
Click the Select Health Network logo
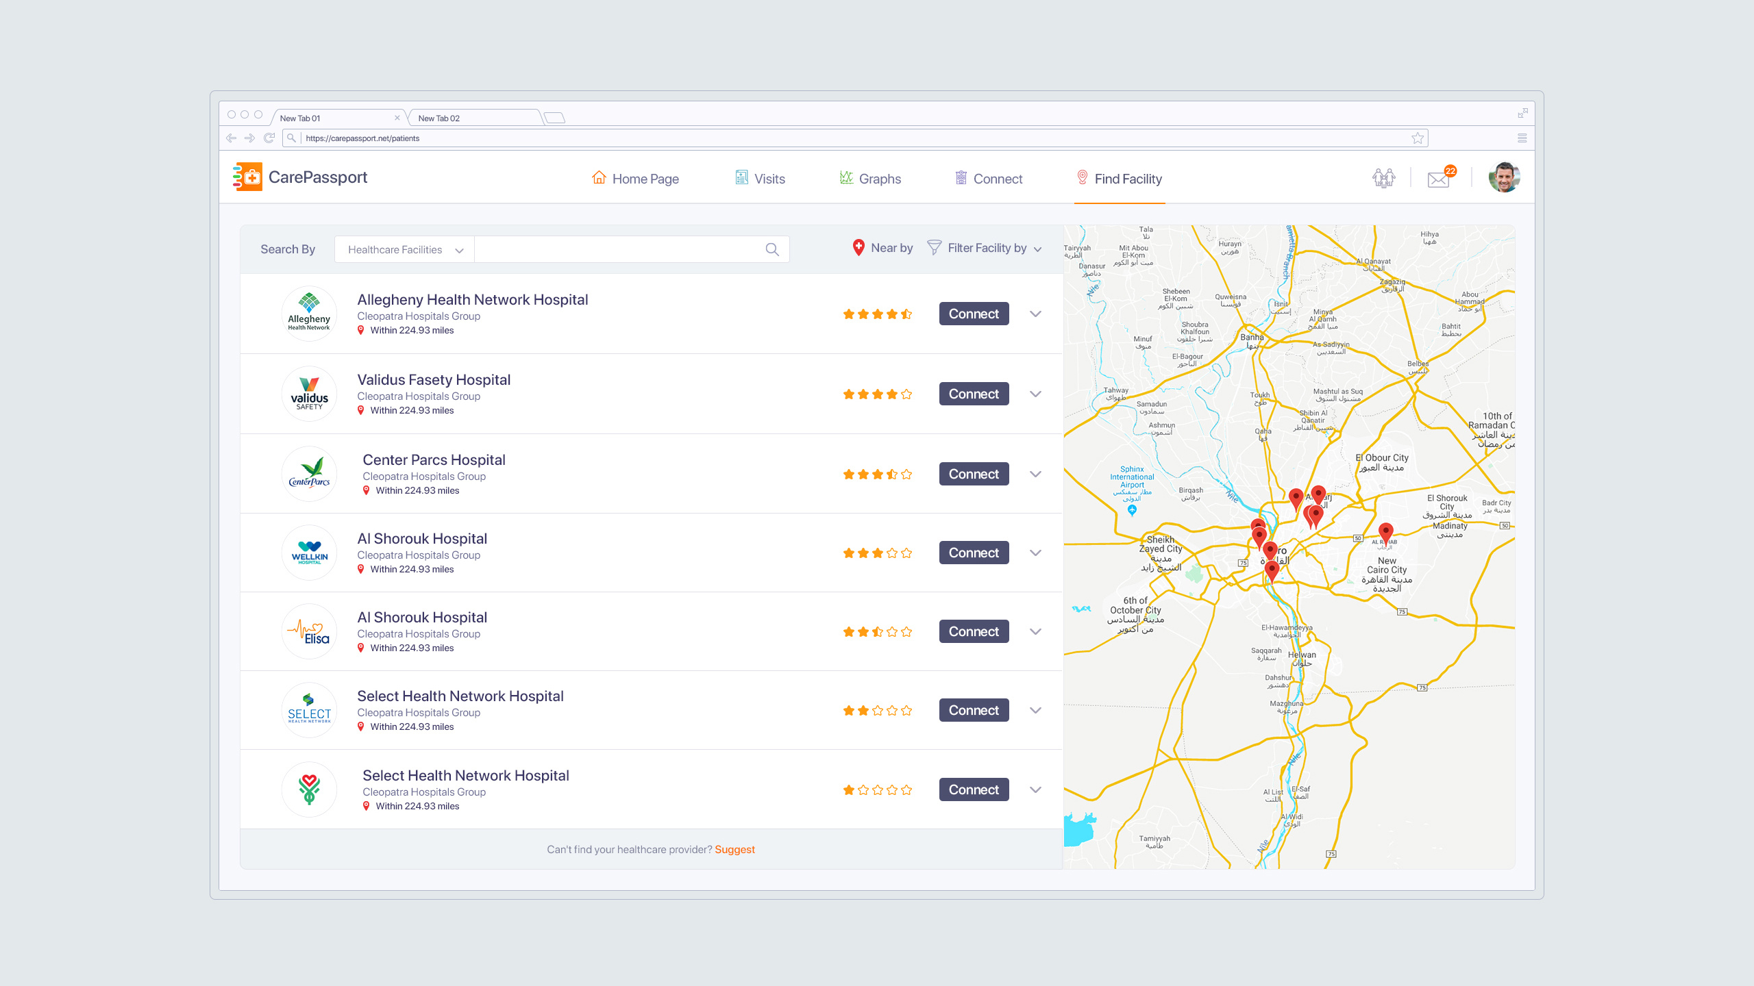[x=309, y=710]
